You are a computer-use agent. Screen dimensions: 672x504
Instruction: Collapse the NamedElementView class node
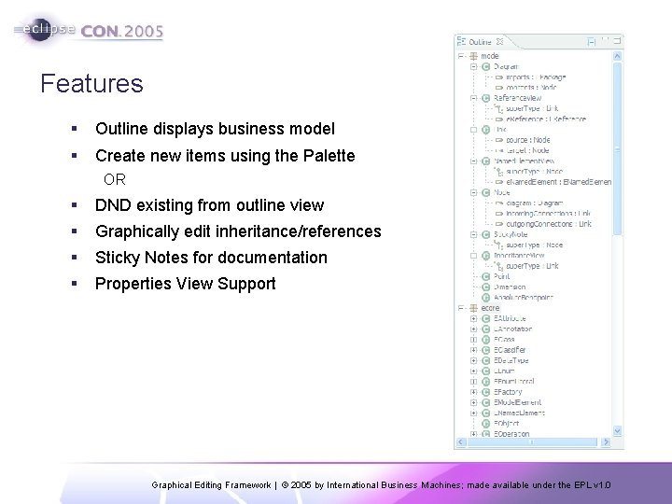473,161
